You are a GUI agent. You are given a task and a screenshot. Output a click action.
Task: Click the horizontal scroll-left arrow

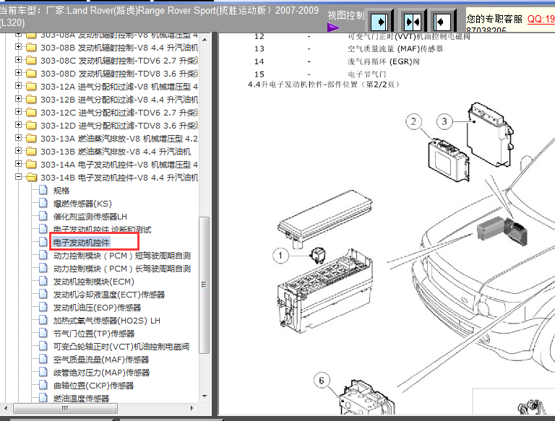coord(6,408)
